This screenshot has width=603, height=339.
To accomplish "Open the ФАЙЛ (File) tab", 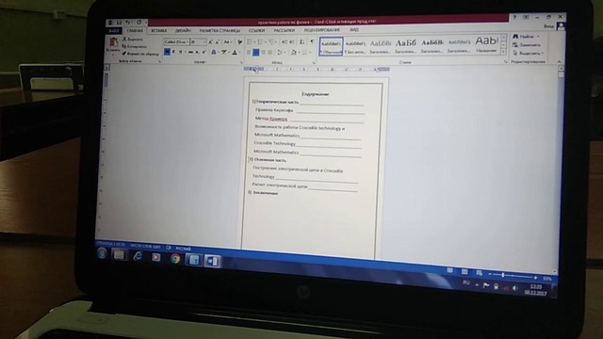I will point(113,30).
